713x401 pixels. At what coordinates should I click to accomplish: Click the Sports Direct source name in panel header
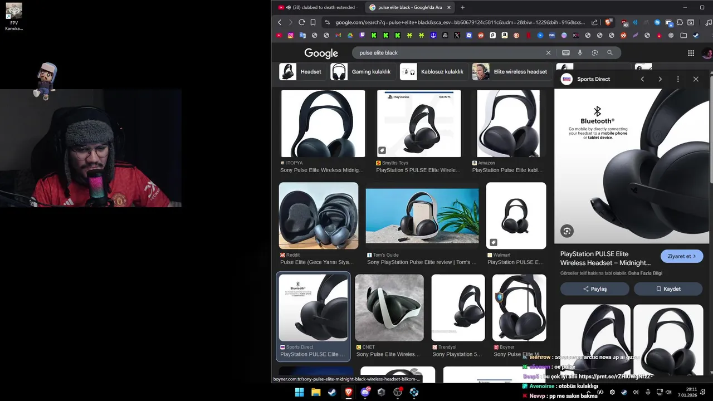[593, 79]
